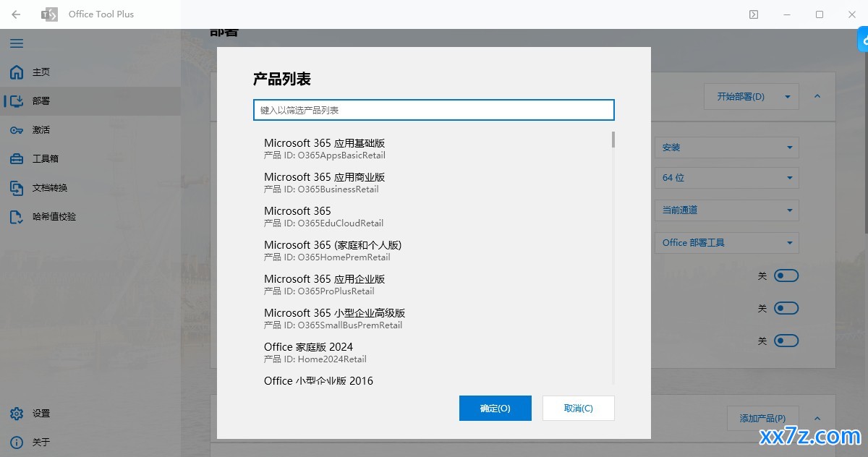This screenshot has height=457, width=868.
Task: Select Microsoft 365 应用企业版 from product list
Action: pyautogui.click(x=434, y=284)
